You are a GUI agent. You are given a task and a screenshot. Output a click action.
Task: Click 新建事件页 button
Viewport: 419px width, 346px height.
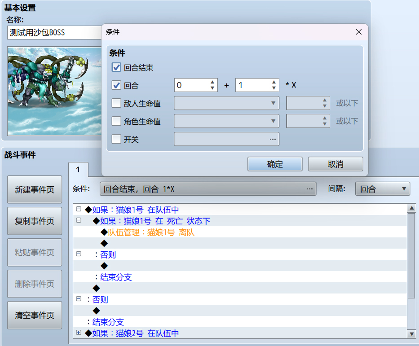pyautogui.click(x=35, y=189)
